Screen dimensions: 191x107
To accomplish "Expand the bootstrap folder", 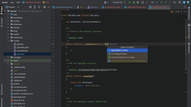I will [8, 18].
